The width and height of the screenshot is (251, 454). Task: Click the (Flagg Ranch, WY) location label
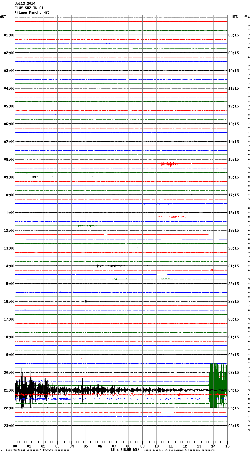(32, 12)
